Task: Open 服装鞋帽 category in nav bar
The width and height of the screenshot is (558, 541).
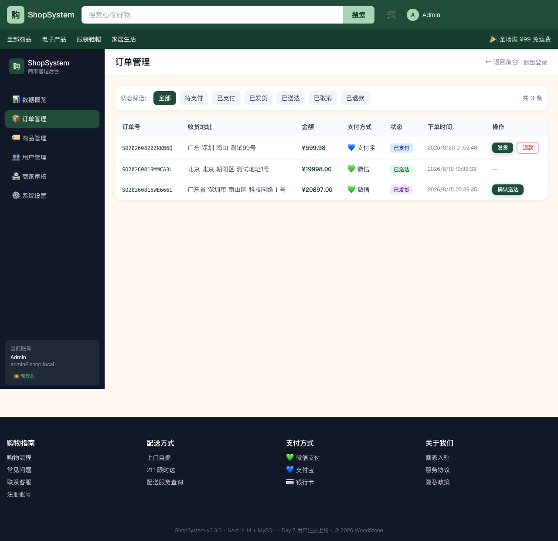Action: (x=89, y=39)
